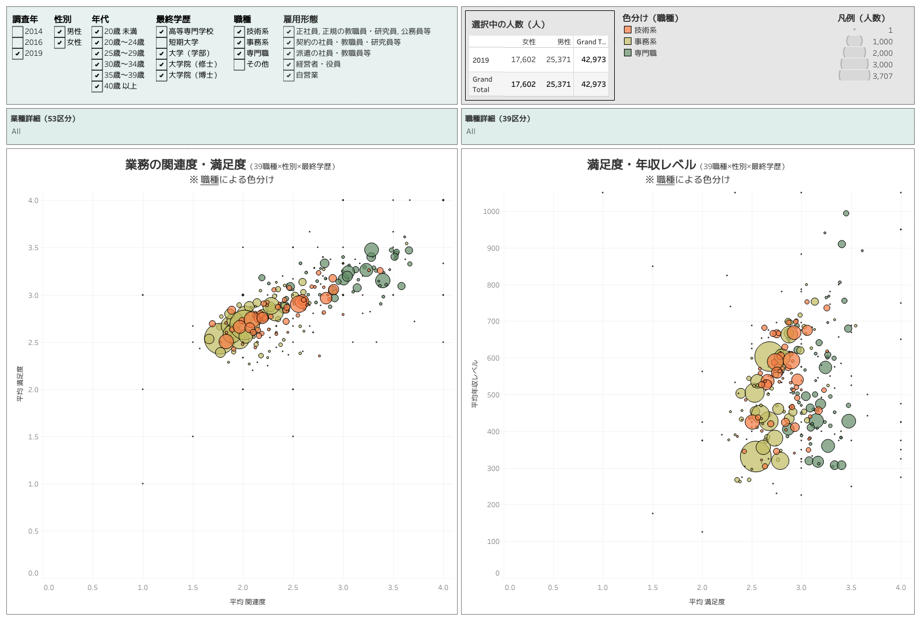Uncheck the 40歳 以上 age checkbox
This screenshot has width=921, height=621.
click(x=97, y=86)
